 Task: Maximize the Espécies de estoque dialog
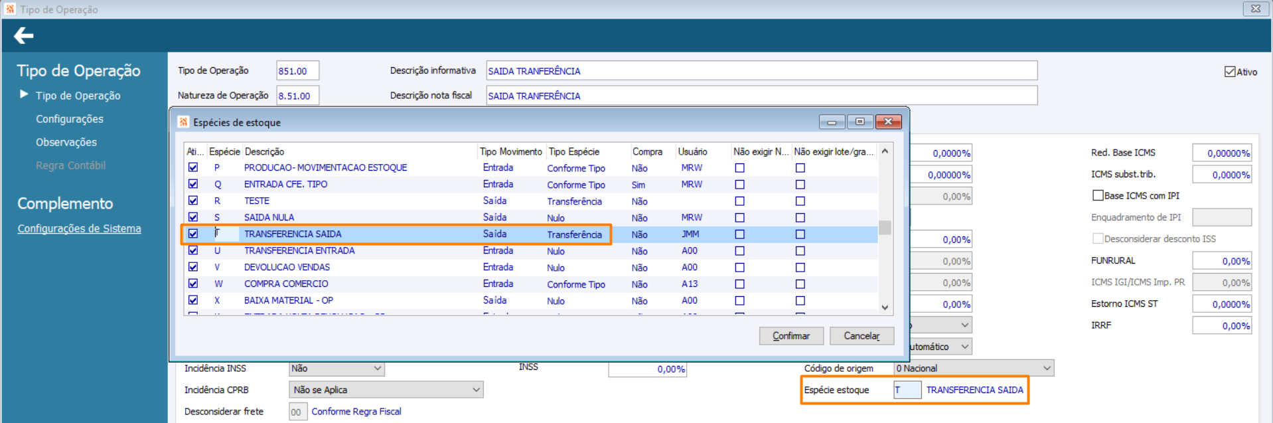click(x=860, y=122)
